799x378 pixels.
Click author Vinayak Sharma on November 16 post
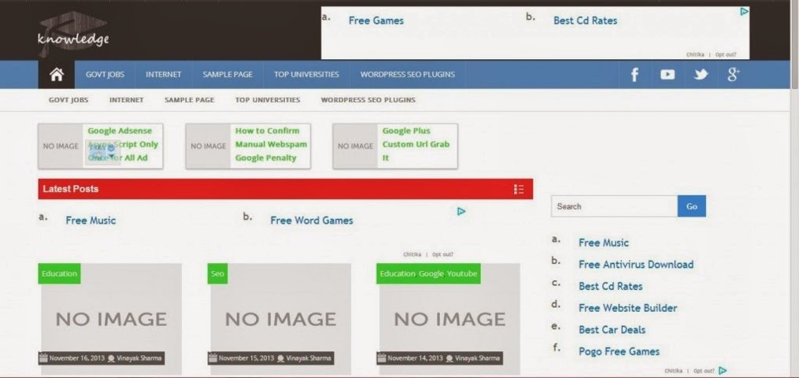(x=139, y=358)
